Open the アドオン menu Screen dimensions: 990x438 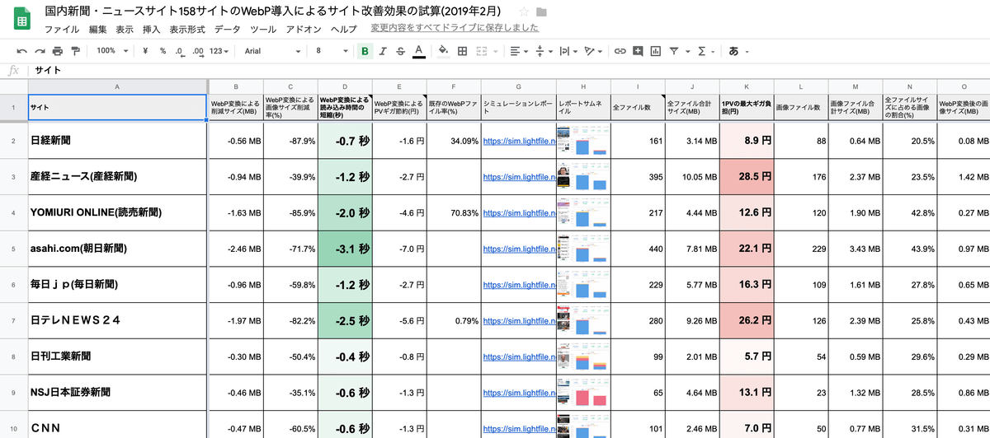303,29
